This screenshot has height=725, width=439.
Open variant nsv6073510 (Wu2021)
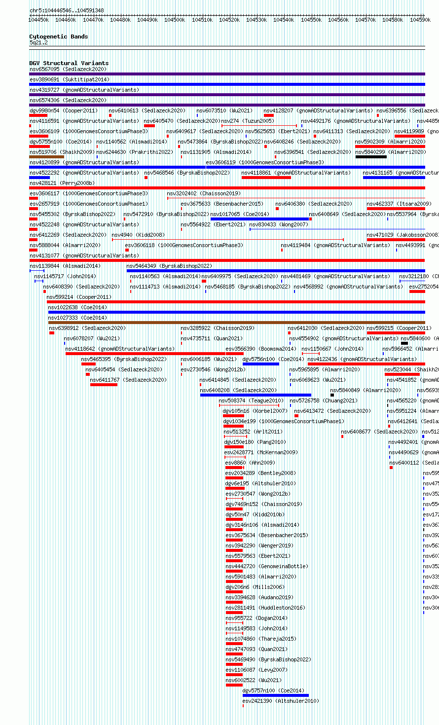224,111
